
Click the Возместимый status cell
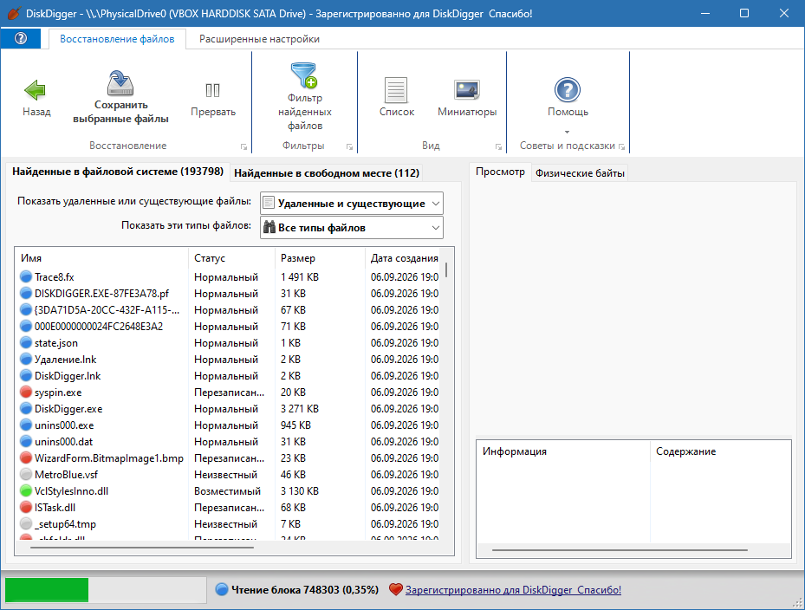point(227,491)
